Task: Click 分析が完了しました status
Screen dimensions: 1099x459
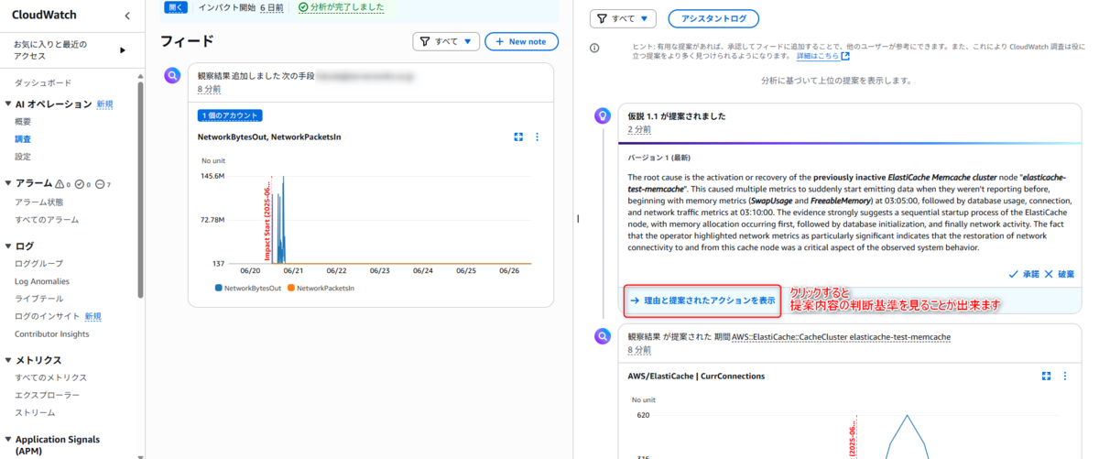Action: pos(341,7)
